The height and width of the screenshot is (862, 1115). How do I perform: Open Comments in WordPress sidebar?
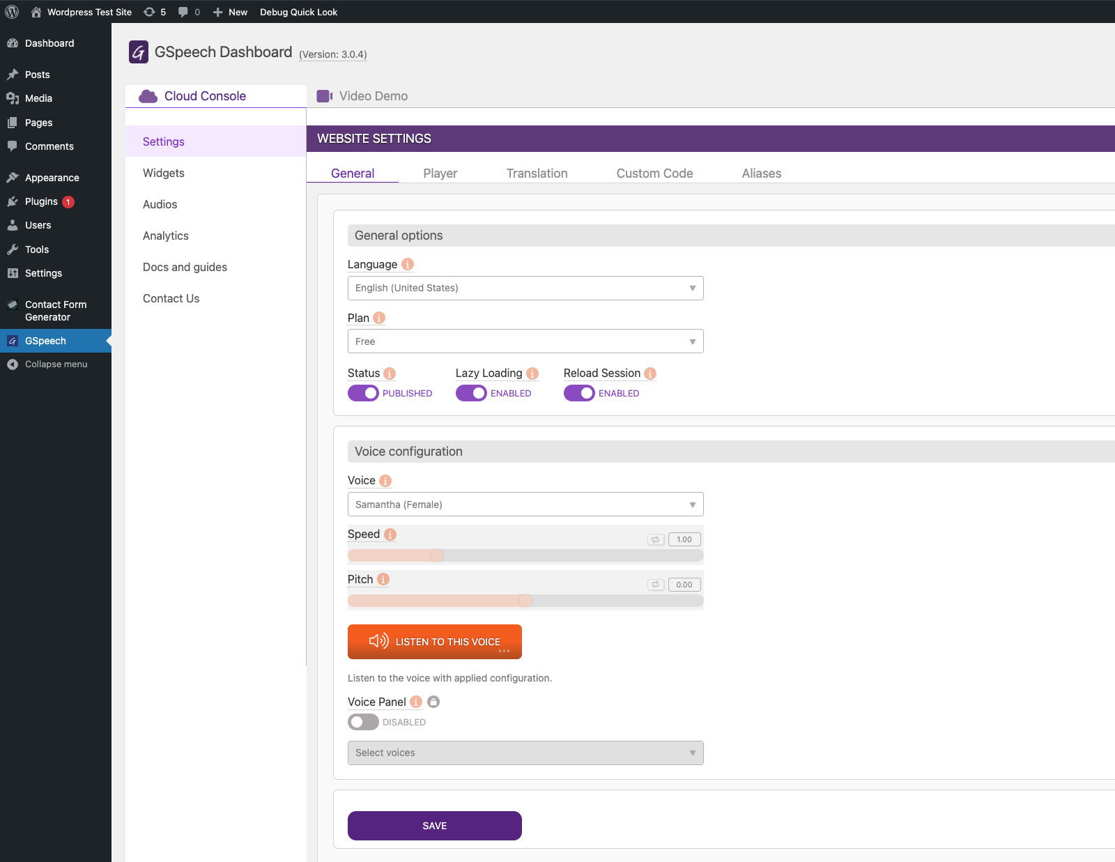49,146
